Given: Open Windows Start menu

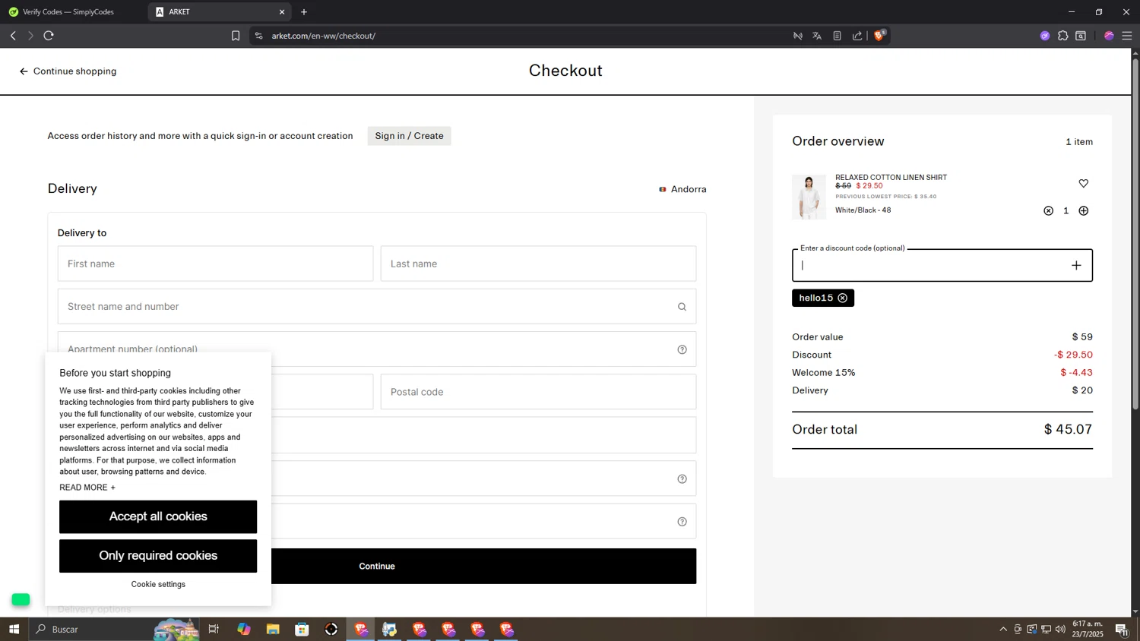Looking at the screenshot, I should point(14,629).
